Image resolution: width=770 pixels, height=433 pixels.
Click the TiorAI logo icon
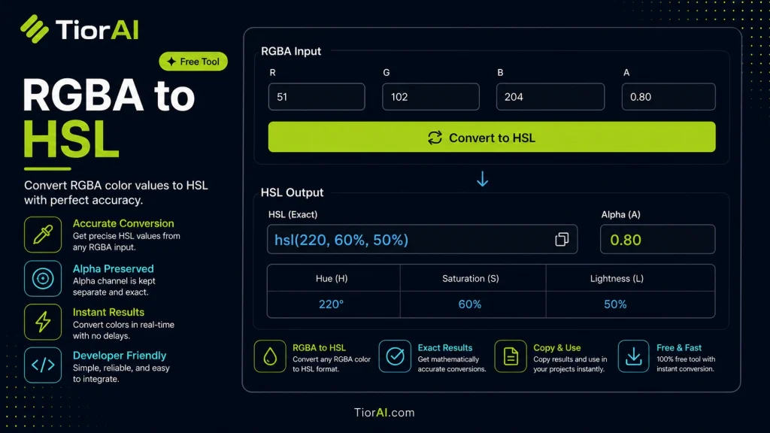[35, 29]
